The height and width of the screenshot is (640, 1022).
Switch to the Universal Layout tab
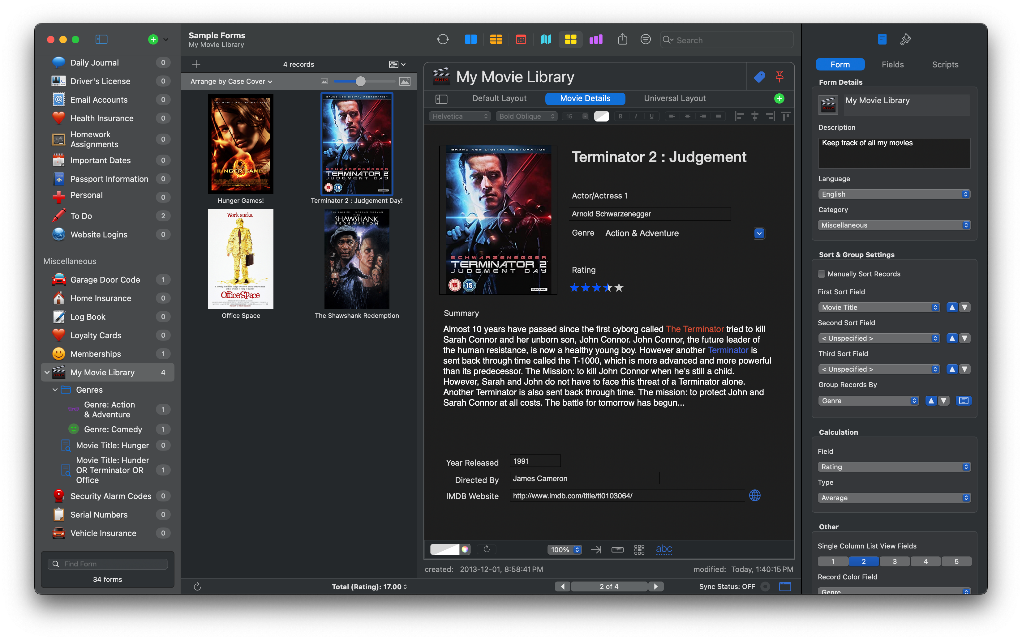674,98
